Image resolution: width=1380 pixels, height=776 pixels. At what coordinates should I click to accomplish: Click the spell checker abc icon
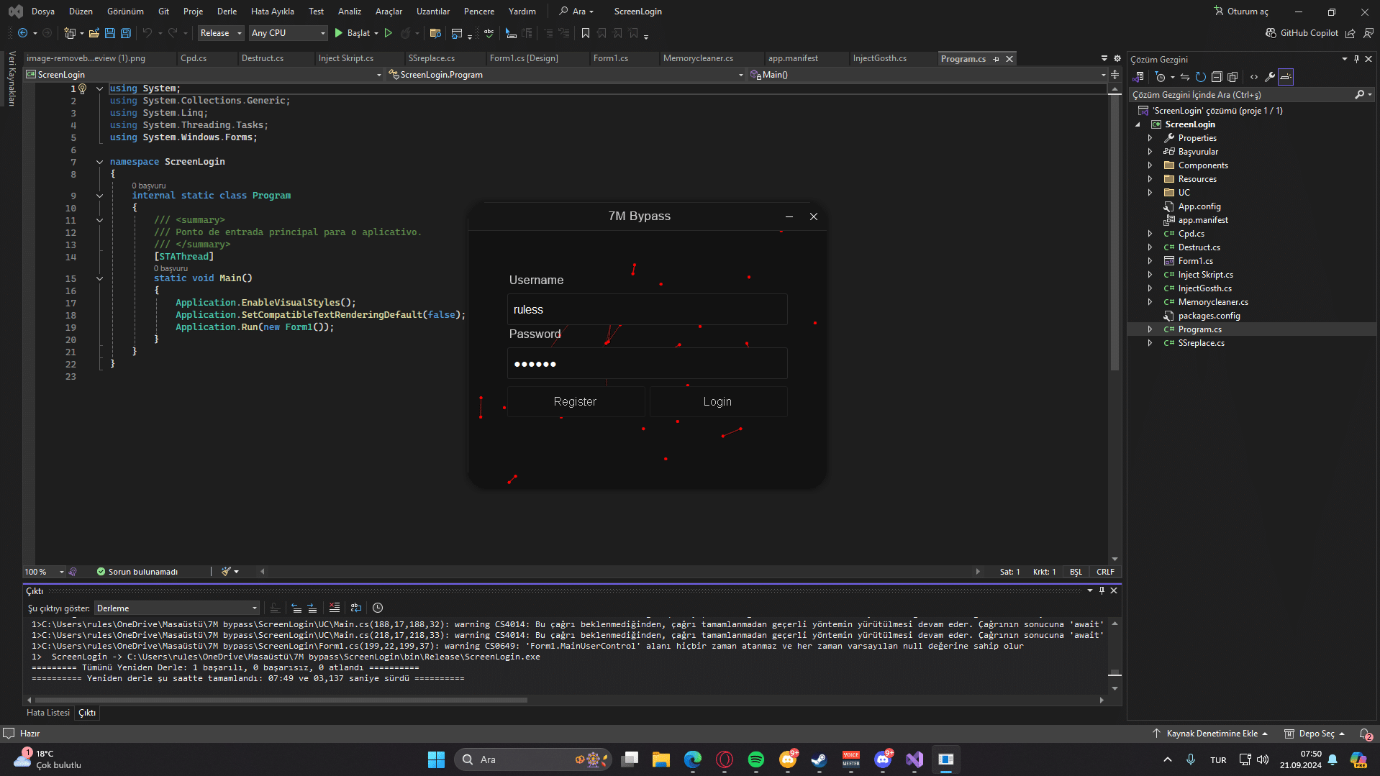point(489,33)
